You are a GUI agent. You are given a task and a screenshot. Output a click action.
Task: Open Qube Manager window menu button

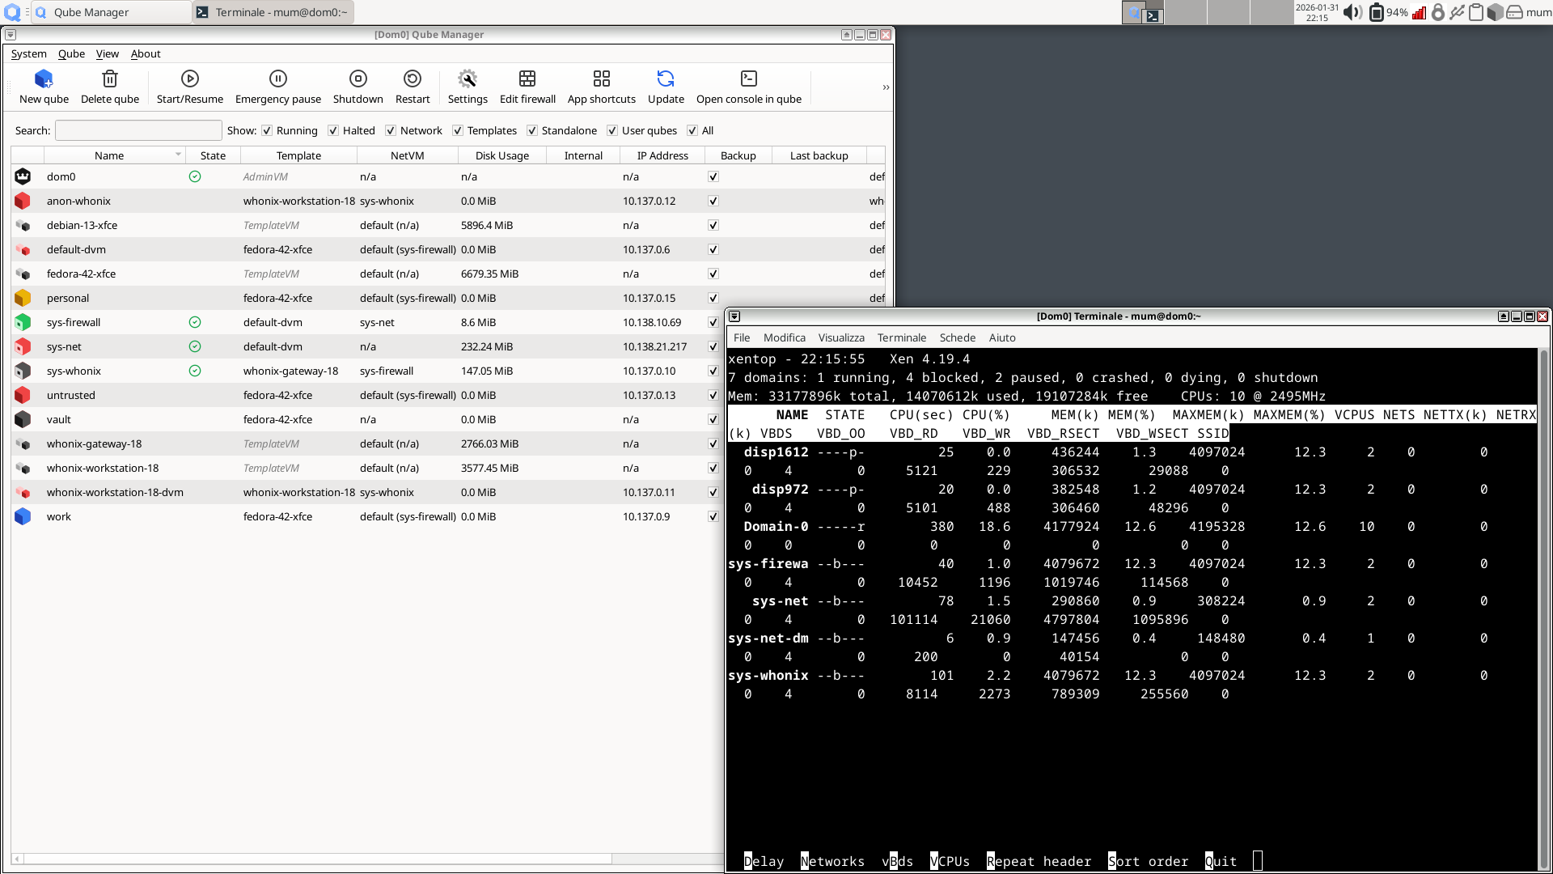coord(11,35)
